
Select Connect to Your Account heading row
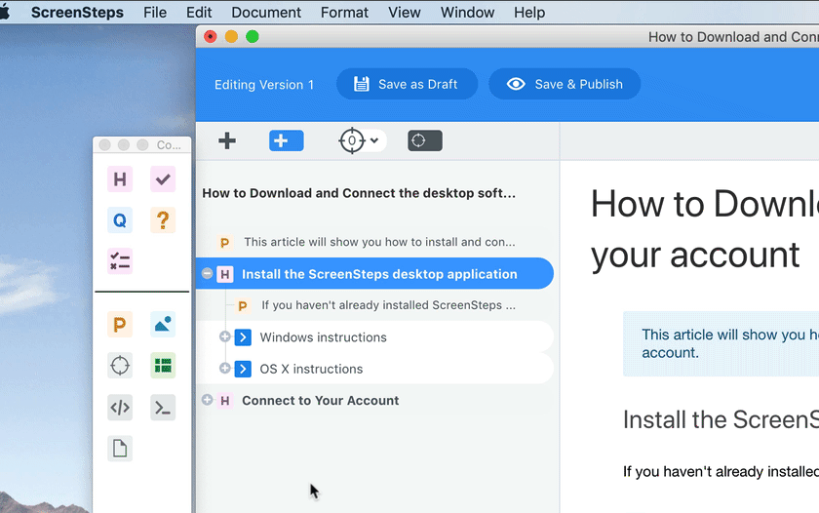[x=375, y=400]
